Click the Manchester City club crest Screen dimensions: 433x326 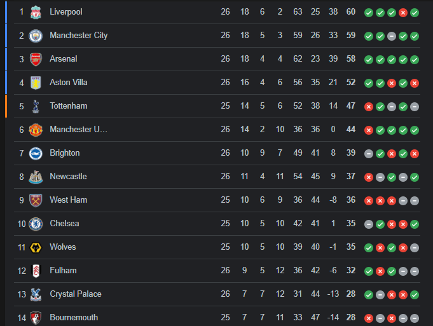click(x=36, y=36)
